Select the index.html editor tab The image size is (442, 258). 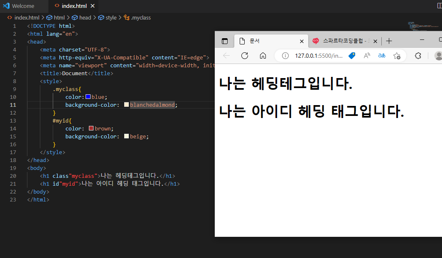coord(74,6)
